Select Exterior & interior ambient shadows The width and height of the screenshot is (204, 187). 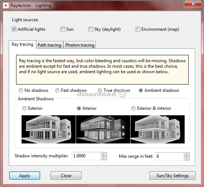pos(133,108)
